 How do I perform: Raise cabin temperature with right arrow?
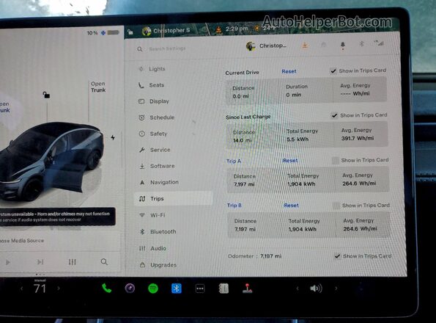coord(59,288)
